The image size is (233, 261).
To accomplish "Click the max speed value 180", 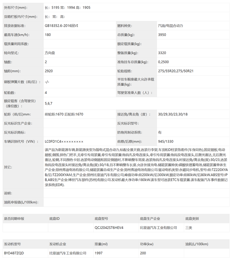I will pyautogui.click(x=48, y=35).
